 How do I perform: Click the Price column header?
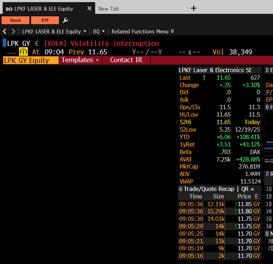[244, 196]
